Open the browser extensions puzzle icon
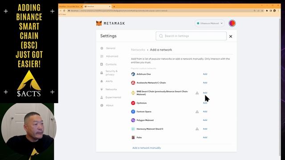The height and width of the screenshot is (160, 285). (267, 11)
